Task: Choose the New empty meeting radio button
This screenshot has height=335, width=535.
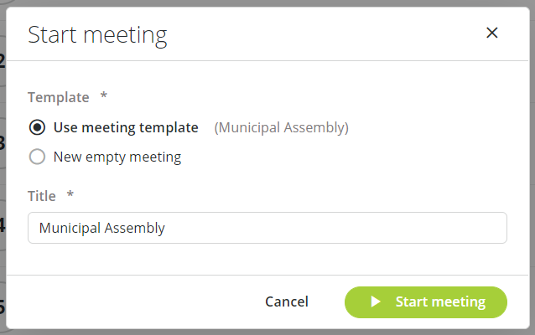Action: pyautogui.click(x=37, y=157)
